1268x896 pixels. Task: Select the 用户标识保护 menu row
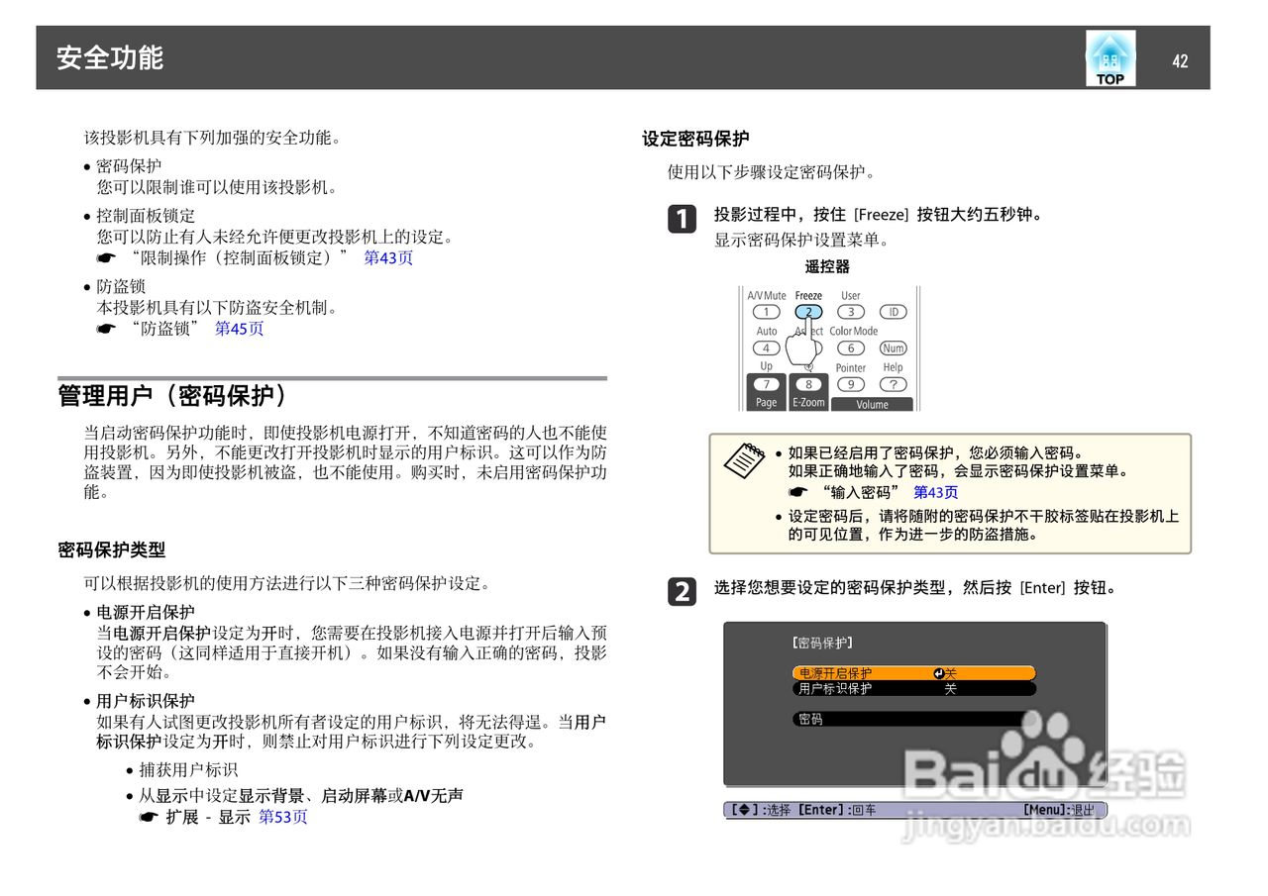[x=914, y=688]
